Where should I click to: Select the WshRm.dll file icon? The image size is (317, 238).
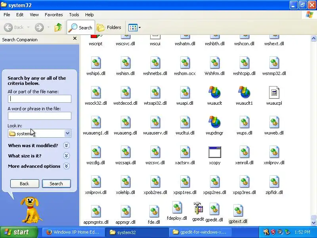(x=214, y=63)
